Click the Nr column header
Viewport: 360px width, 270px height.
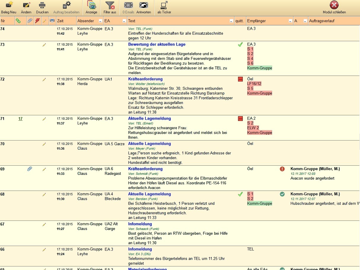(3, 21)
